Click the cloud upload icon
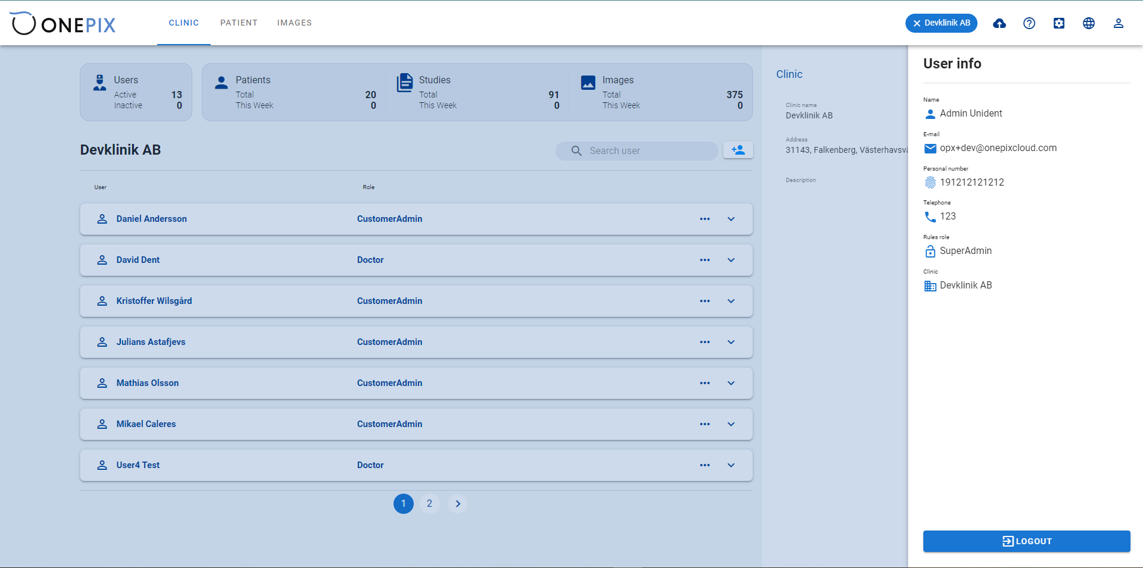Screen dimensions: 1143x568 [x=1000, y=23]
